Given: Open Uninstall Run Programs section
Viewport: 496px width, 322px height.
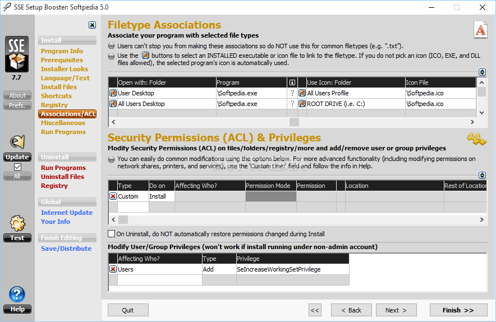Looking at the screenshot, I should pyautogui.click(x=63, y=168).
